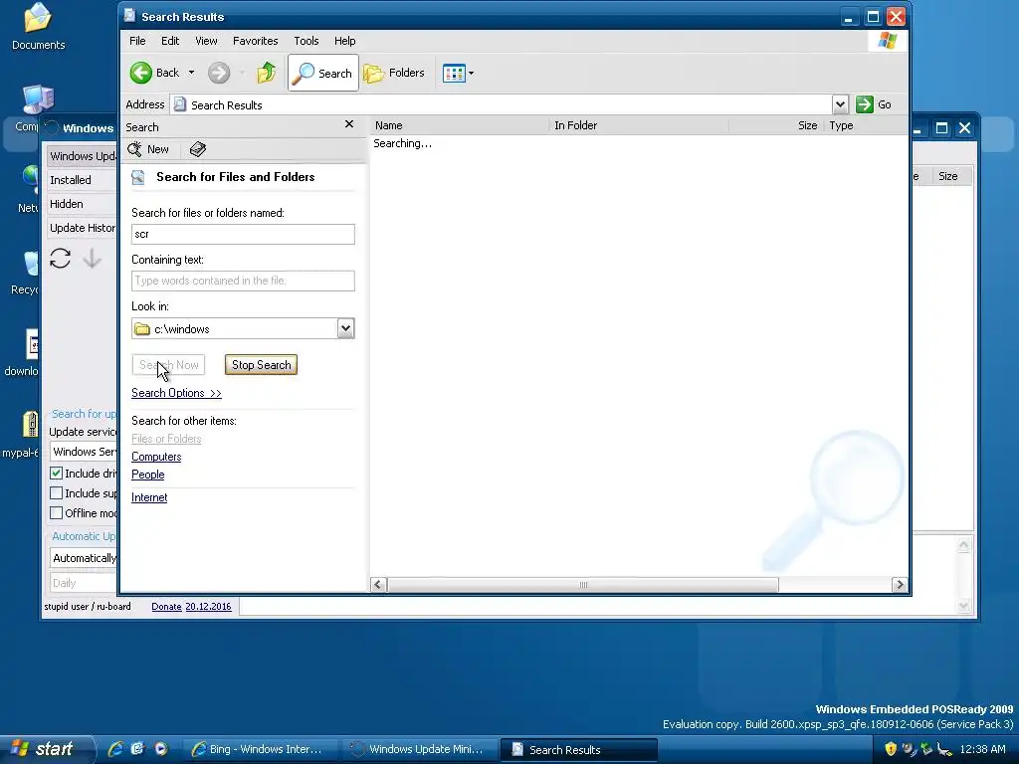Open Update History in Update window
This screenshot has height=764, width=1019.
[x=82, y=228]
